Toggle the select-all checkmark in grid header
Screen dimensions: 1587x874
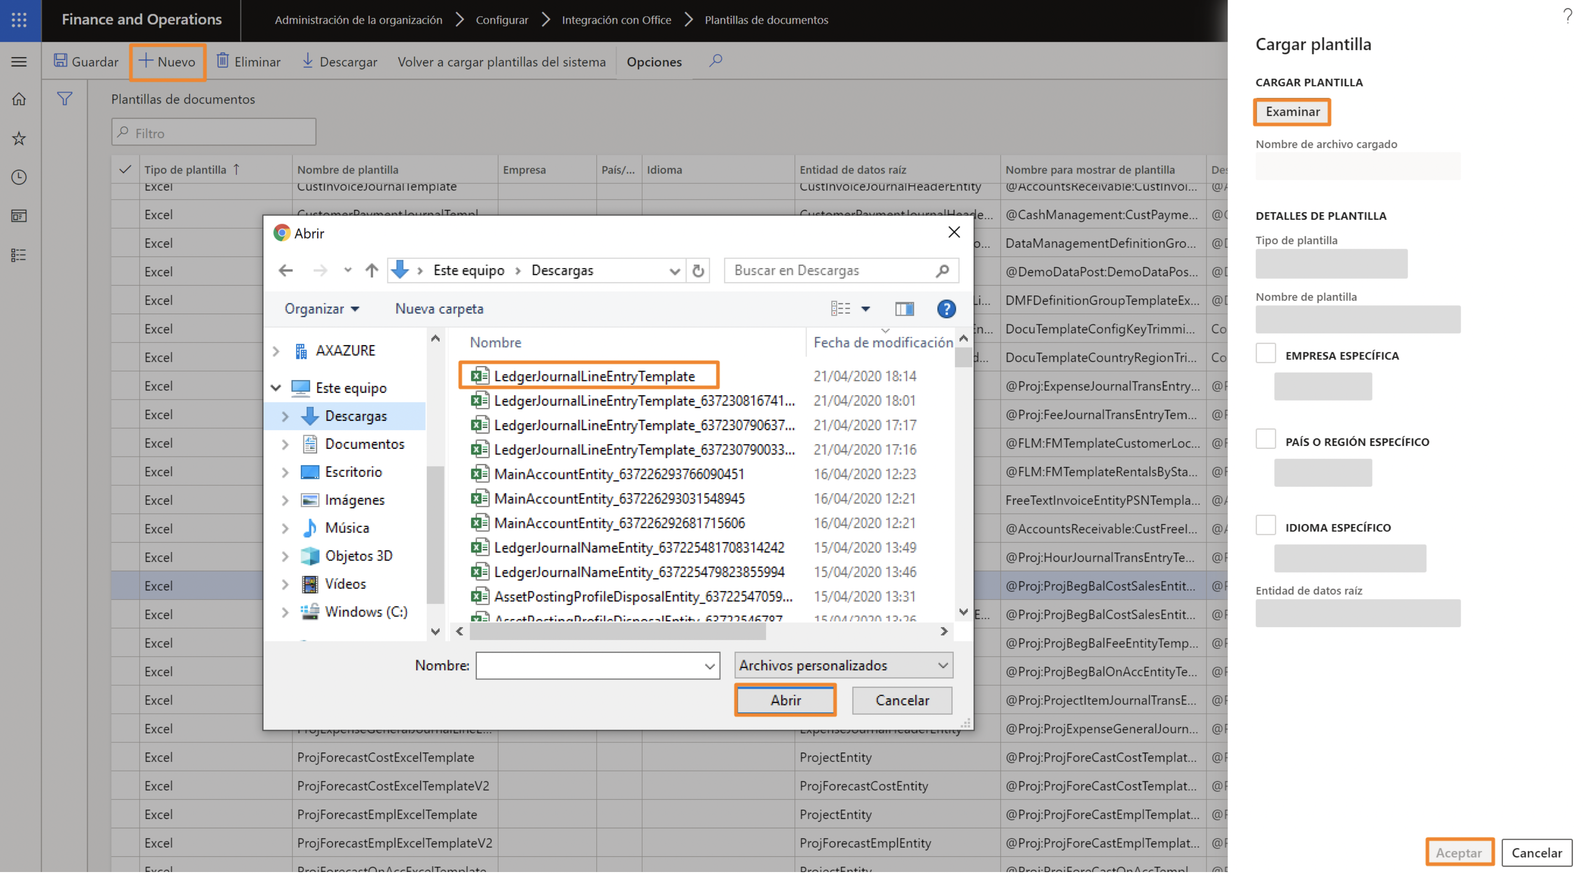[125, 170]
